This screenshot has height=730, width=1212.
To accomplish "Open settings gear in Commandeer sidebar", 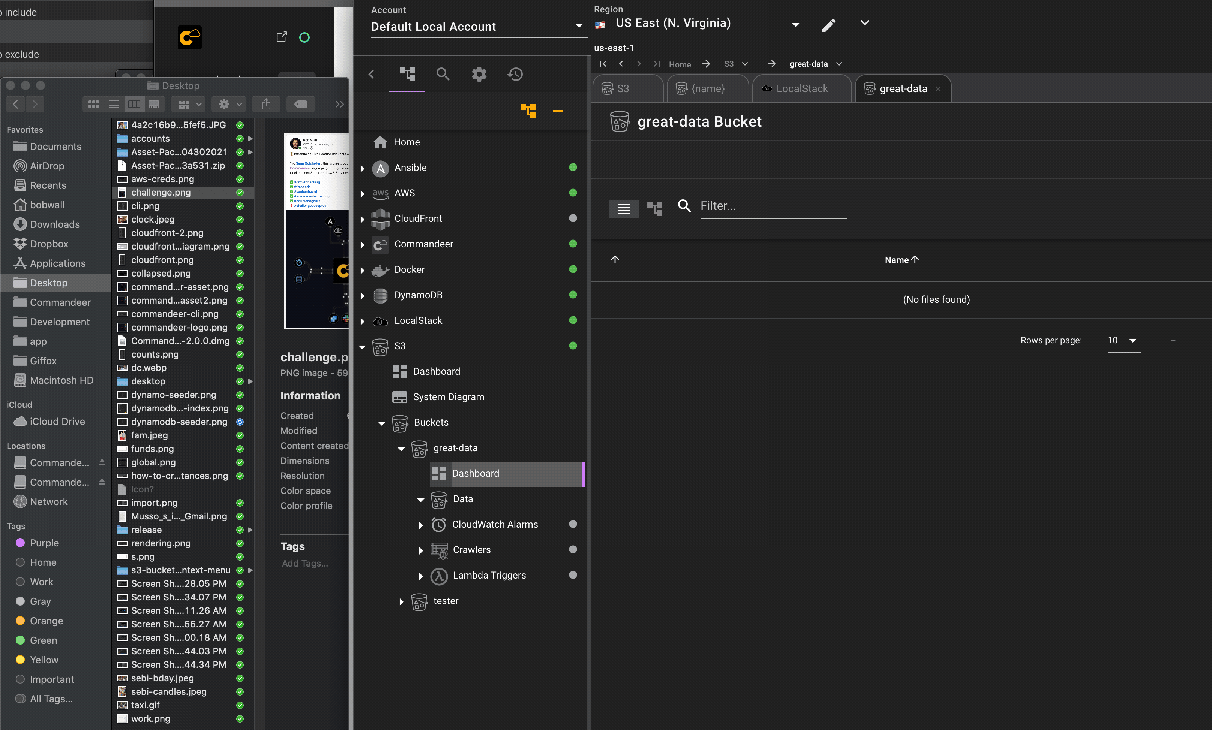I will pos(479,74).
